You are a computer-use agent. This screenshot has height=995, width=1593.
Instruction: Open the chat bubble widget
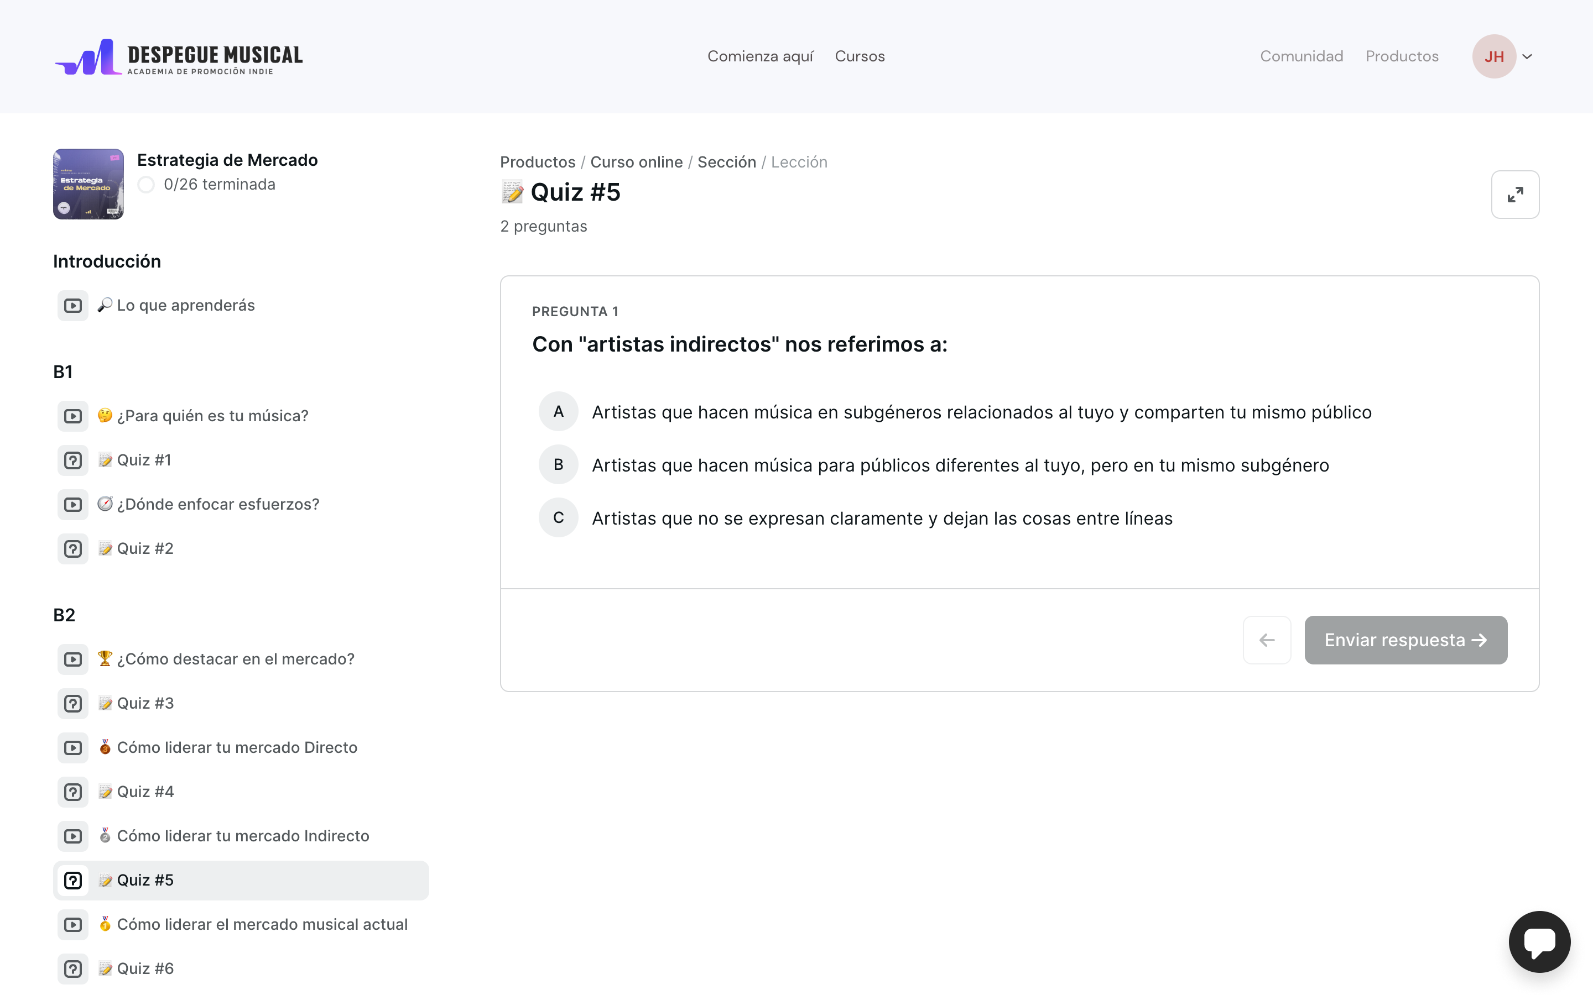tap(1539, 941)
